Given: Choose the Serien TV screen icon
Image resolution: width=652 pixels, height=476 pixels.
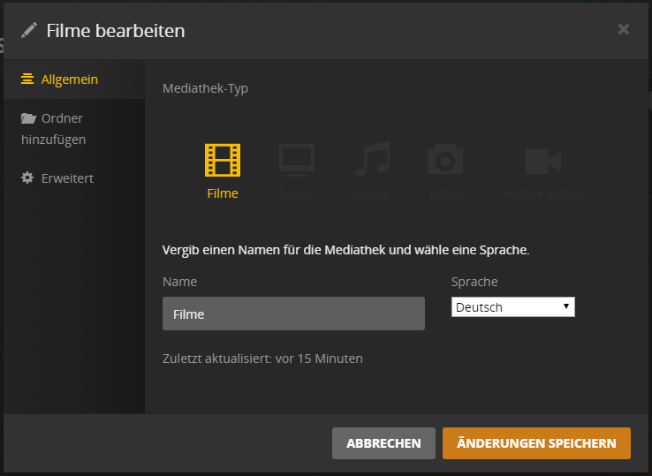Looking at the screenshot, I should tap(297, 160).
